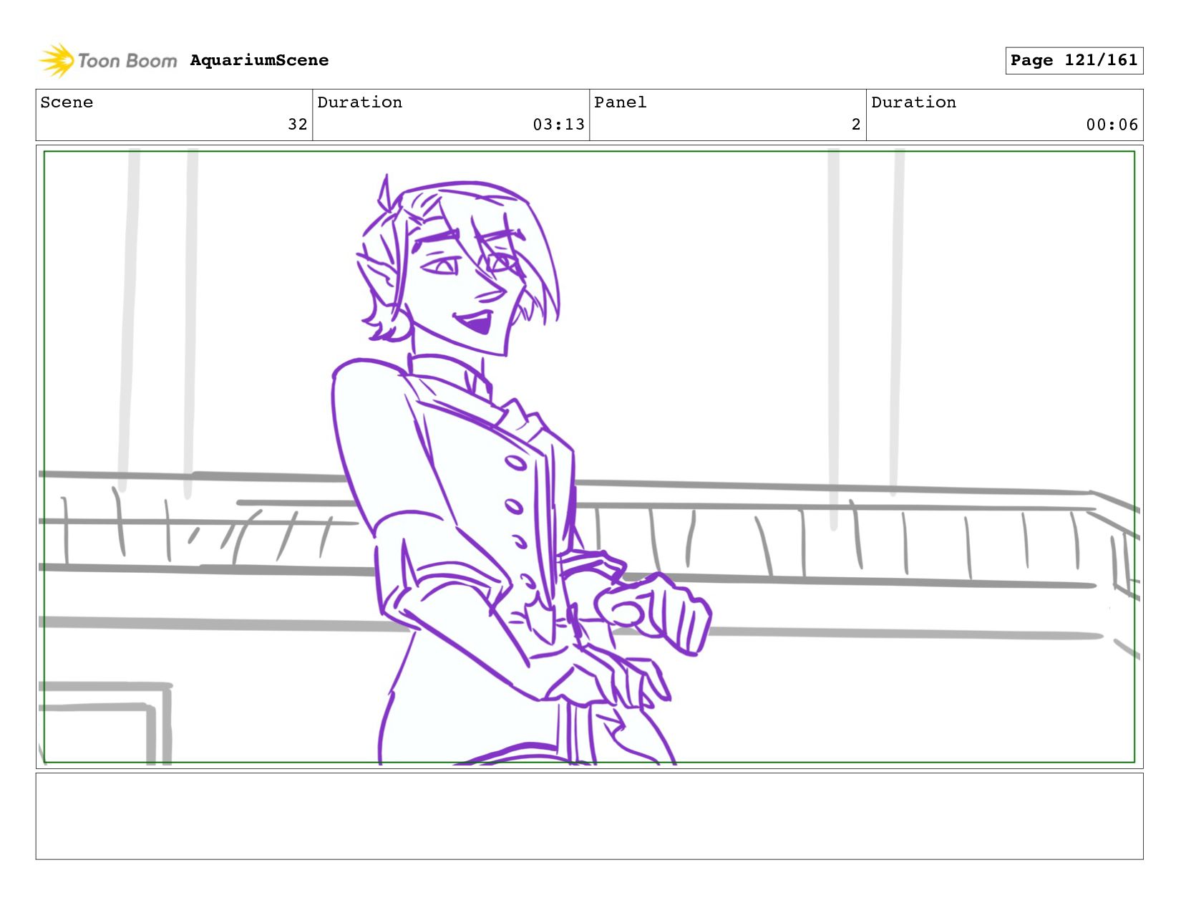Click the storyboard panel drawing
Viewport: 1181px width, 913px height.
point(589,457)
